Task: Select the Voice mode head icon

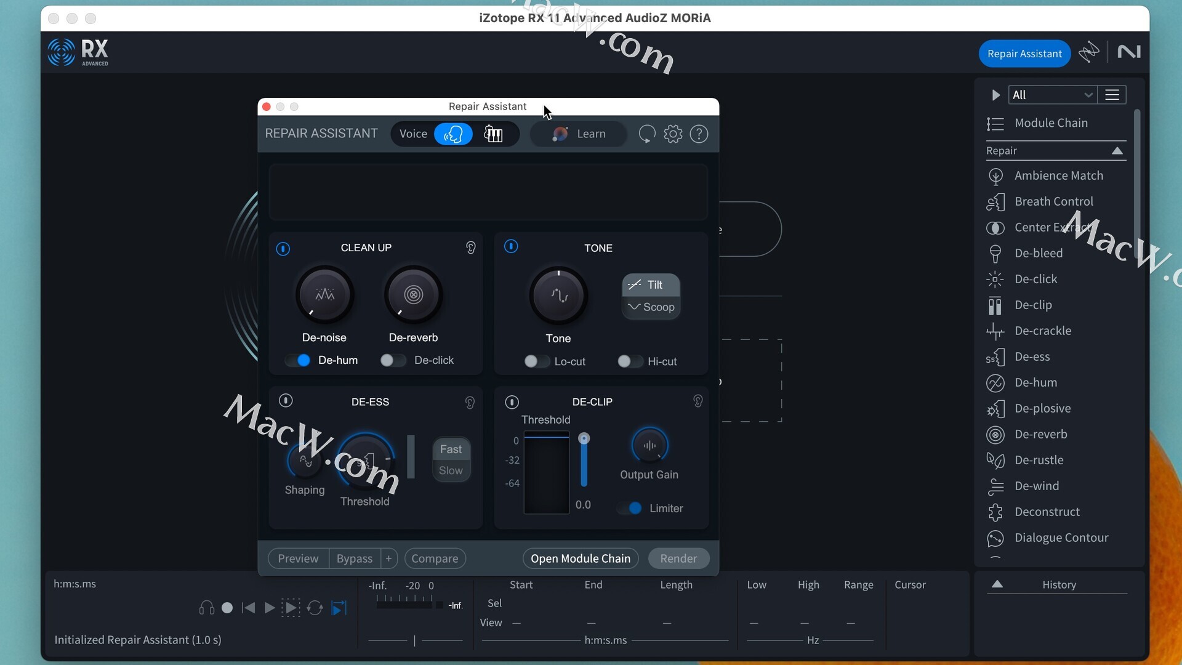Action: tap(453, 134)
